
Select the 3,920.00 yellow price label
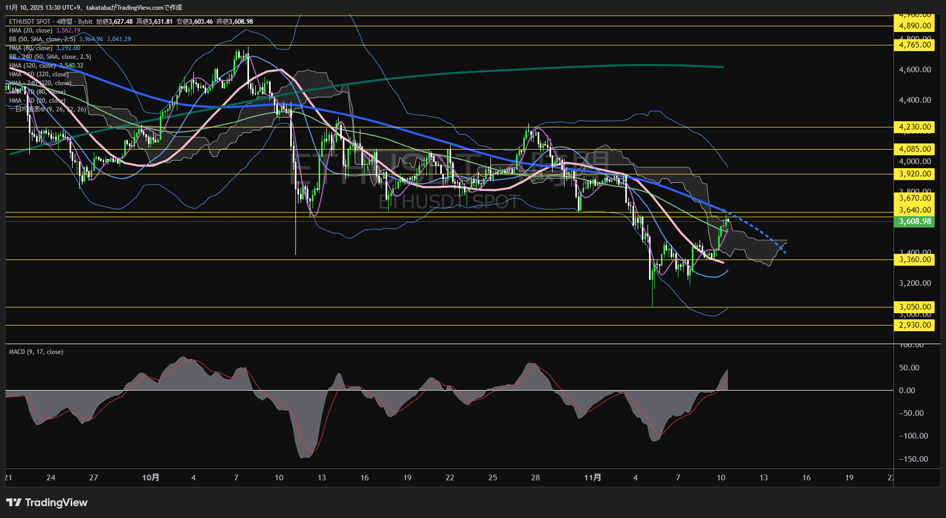[915, 174]
